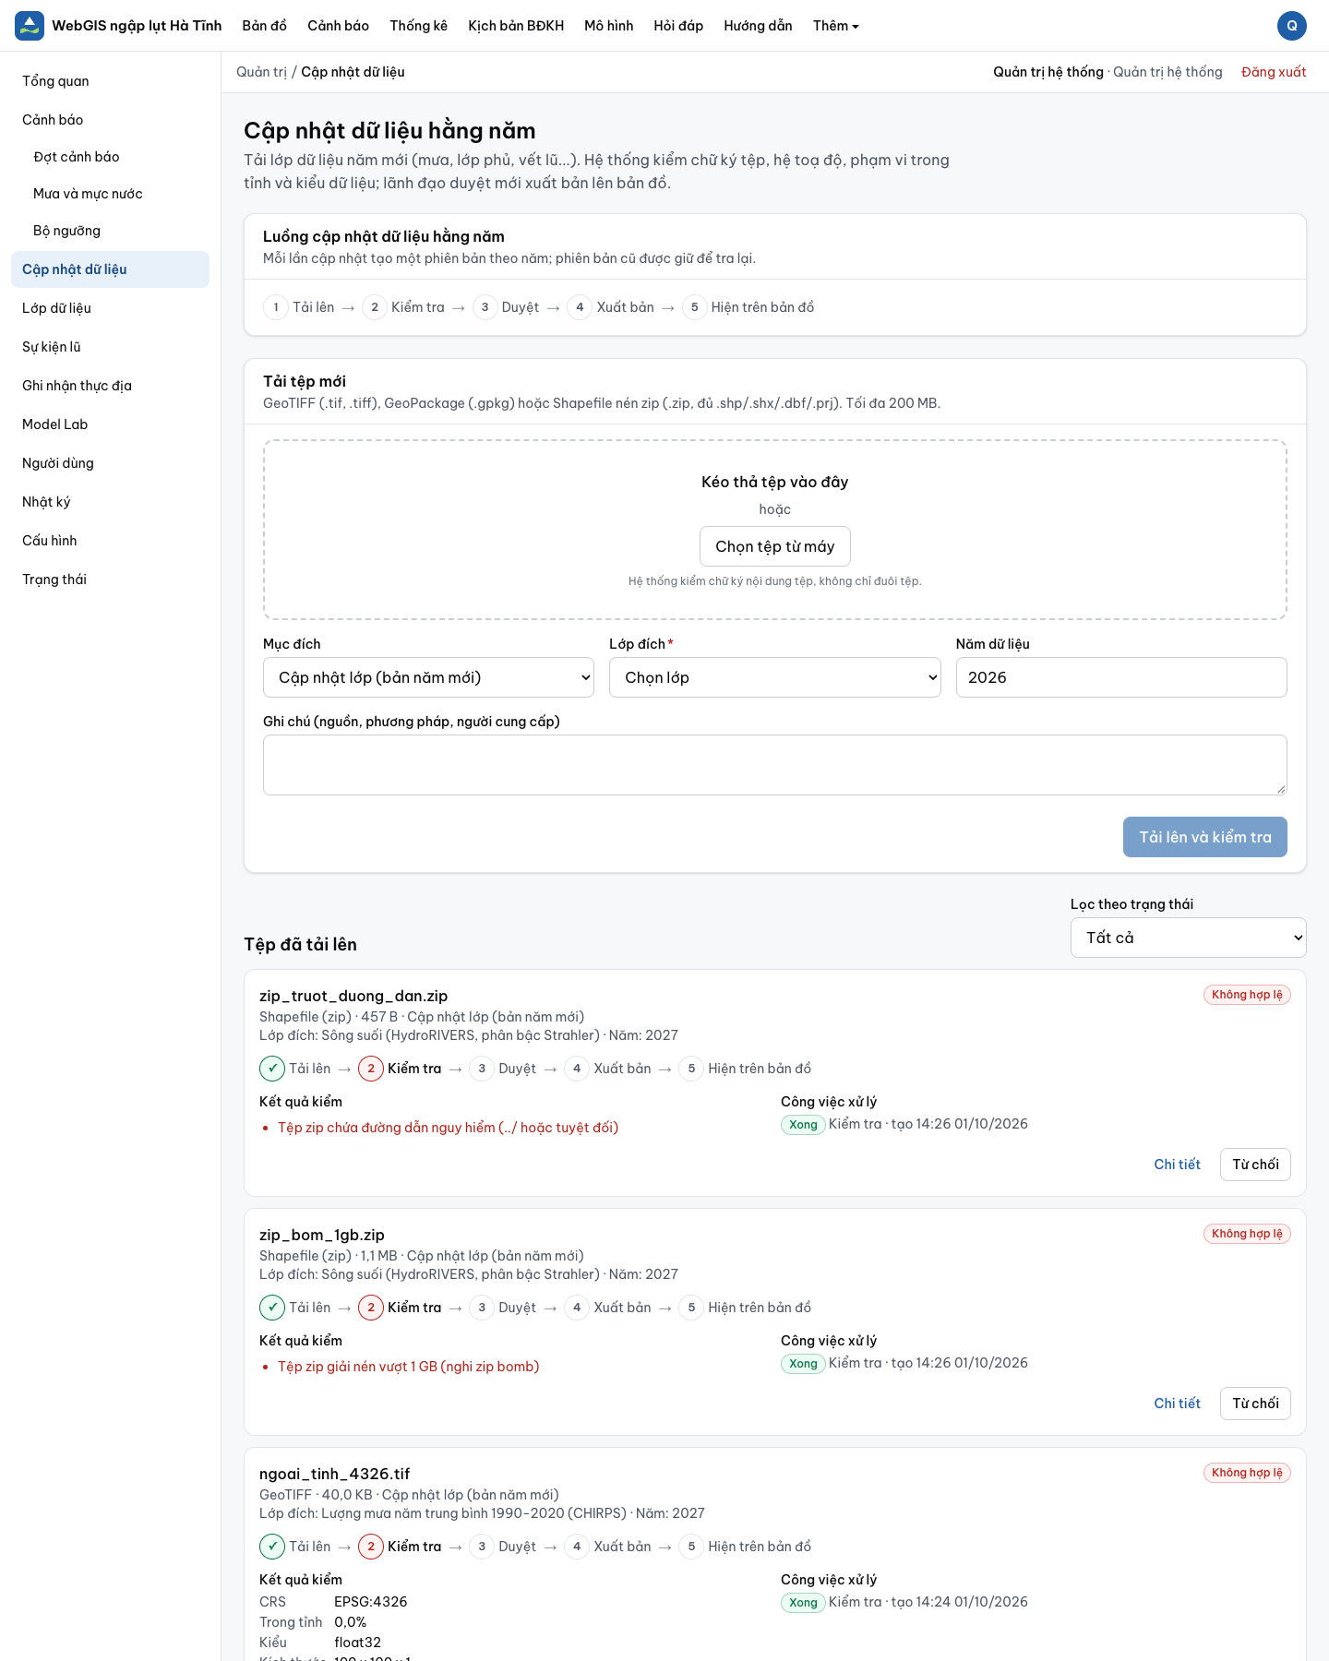Click Quản trị breadcrumb link
The height and width of the screenshot is (1661, 1329).
pyautogui.click(x=261, y=72)
